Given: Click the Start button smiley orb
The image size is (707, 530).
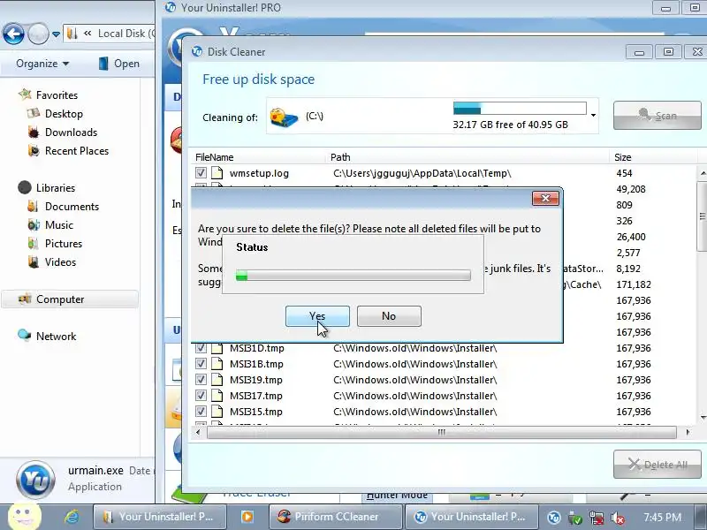Looking at the screenshot, I should (25, 516).
